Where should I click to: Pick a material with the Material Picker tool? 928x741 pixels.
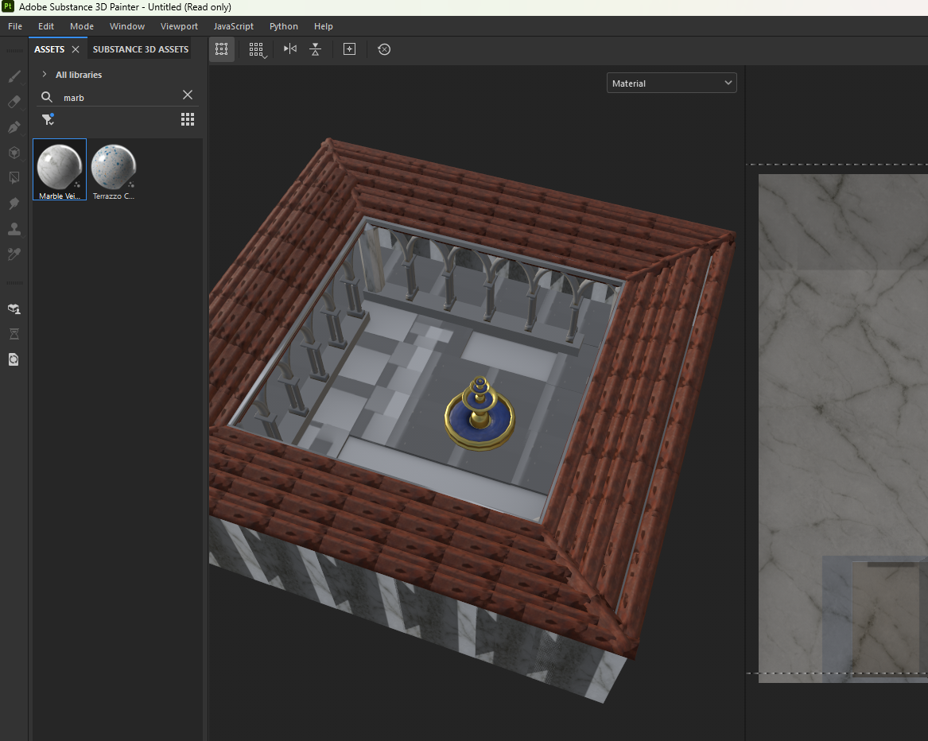point(13,254)
